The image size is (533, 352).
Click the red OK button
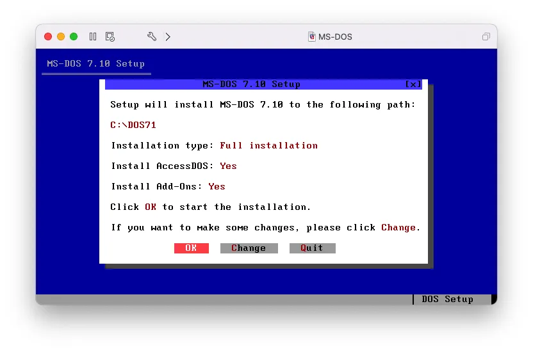pyautogui.click(x=192, y=248)
